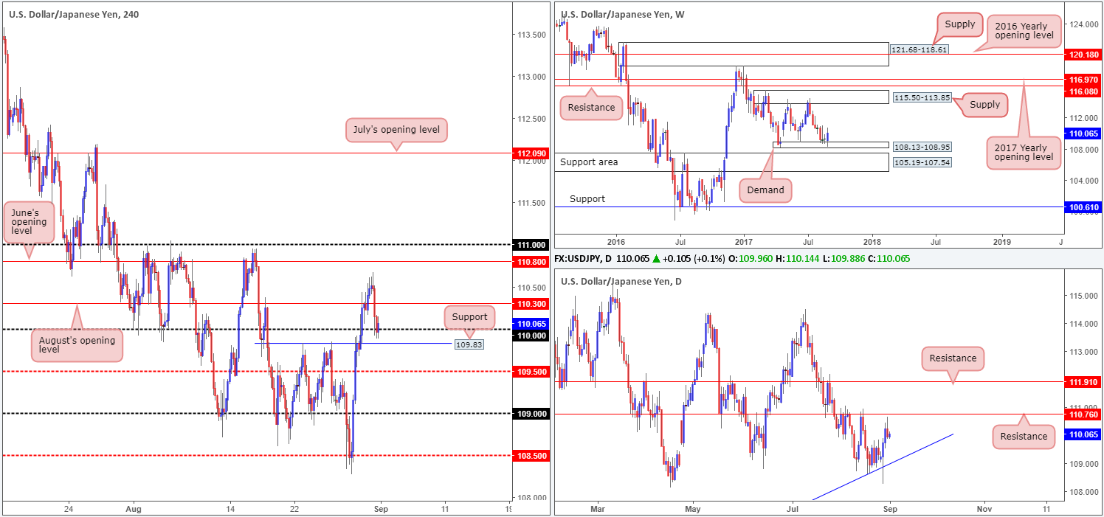1104x517 pixels.
Task: Select the 124.000 price axis value
Action: click(x=1082, y=25)
